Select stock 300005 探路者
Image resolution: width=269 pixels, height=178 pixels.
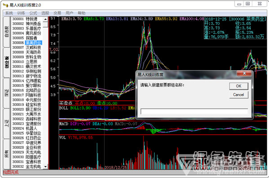pos(25,38)
